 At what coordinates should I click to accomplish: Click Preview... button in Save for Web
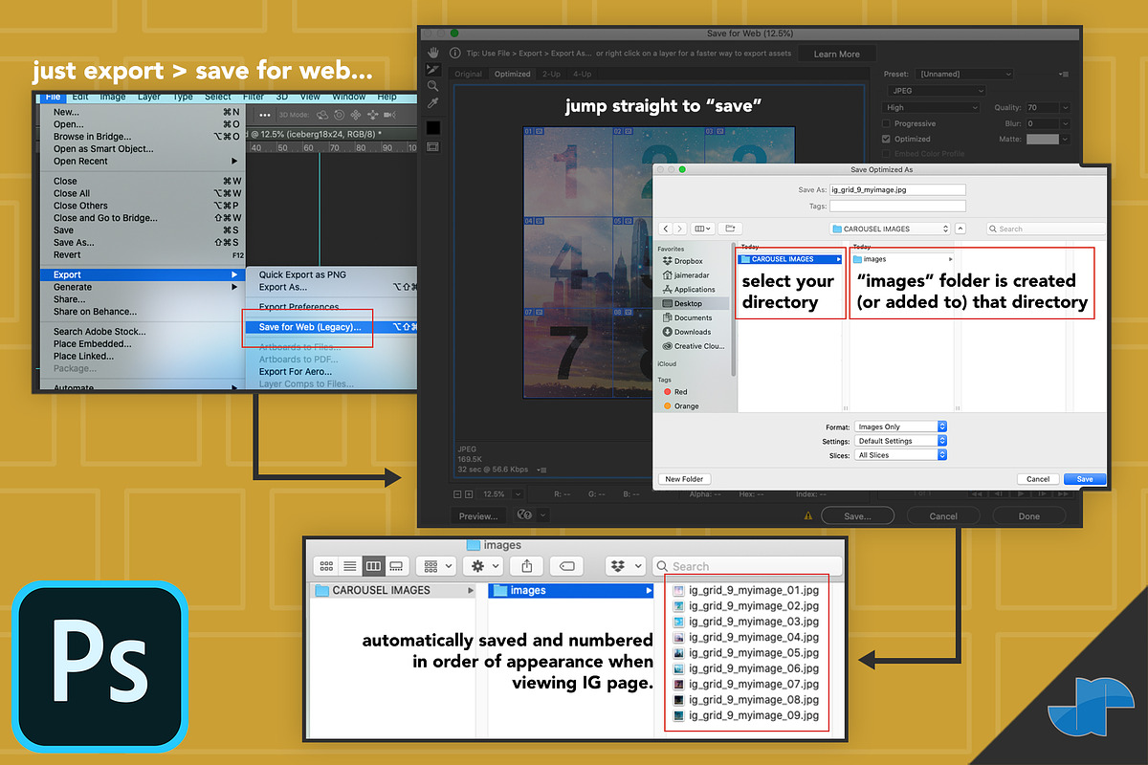point(478,515)
